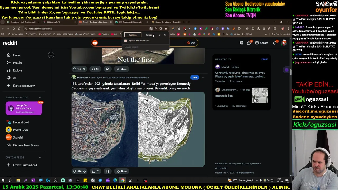Open a new browser tab
Image resolution: width=338 pixels, height=190 pixels.
189,22
